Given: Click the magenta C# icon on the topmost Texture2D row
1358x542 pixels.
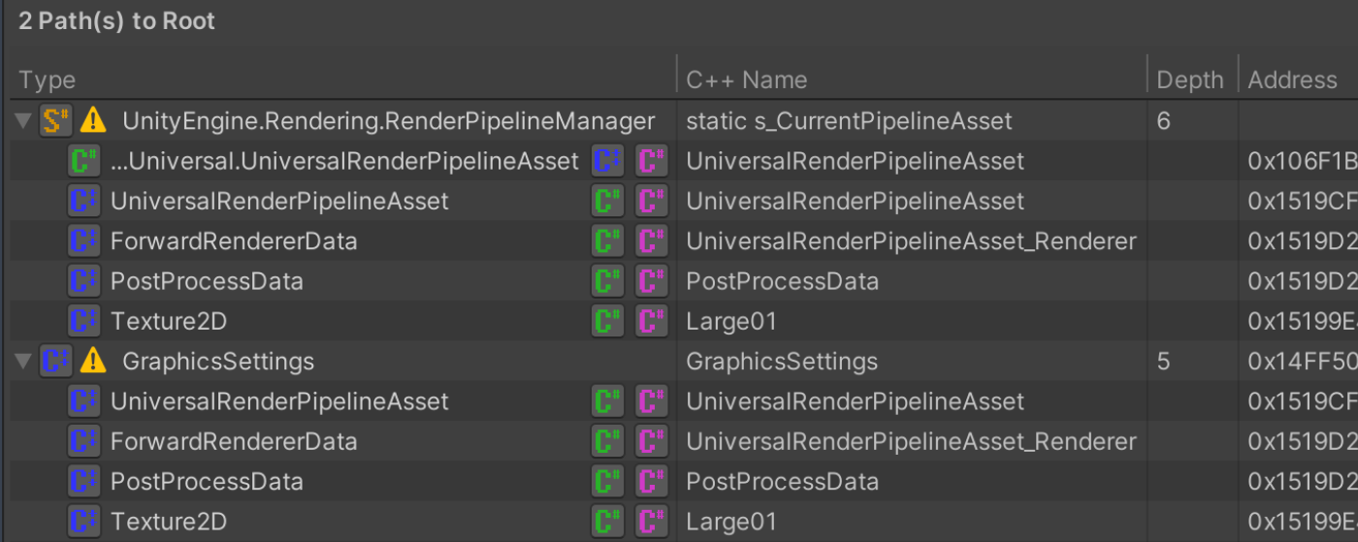Looking at the screenshot, I should pyautogui.click(x=652, y=321).
